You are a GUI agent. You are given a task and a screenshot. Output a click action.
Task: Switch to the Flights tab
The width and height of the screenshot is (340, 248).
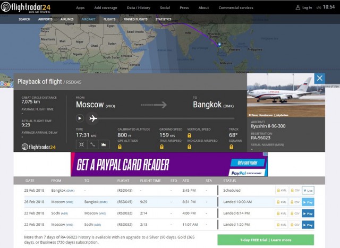109,19
